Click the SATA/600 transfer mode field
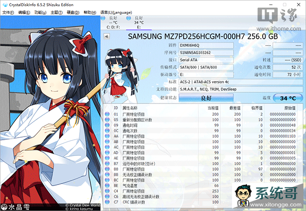The width and height of the screenshot is (306, 211). (206, 67)
